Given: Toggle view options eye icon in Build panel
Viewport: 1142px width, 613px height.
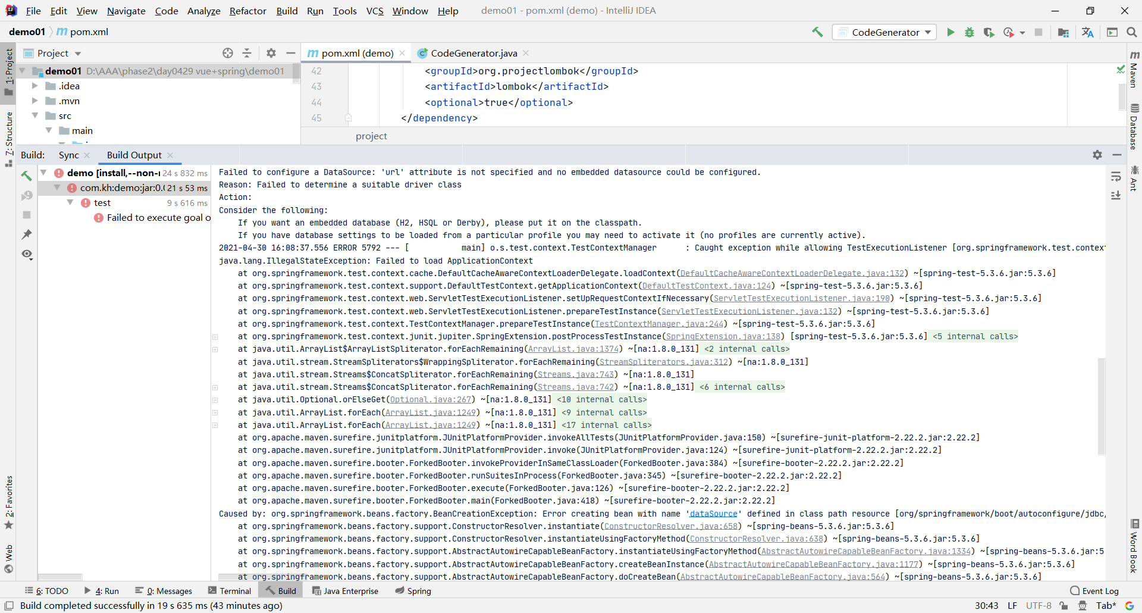Looking at the screenshot, I should coord(27,254).
